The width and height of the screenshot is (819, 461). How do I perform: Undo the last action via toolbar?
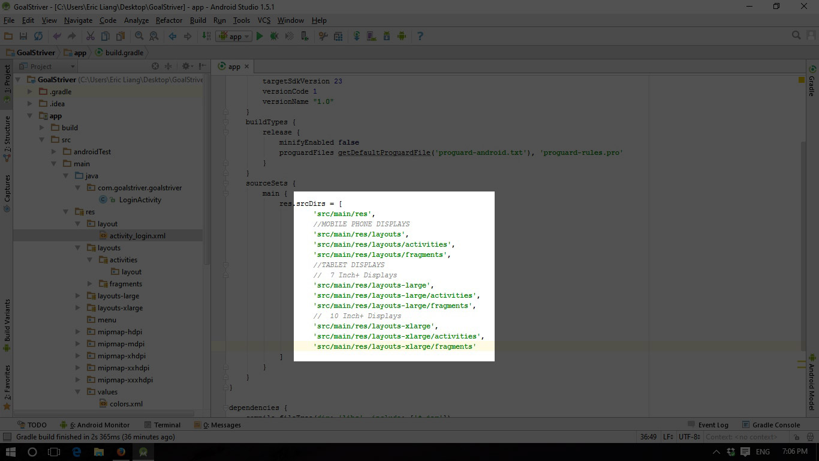[x=57, y=36]
